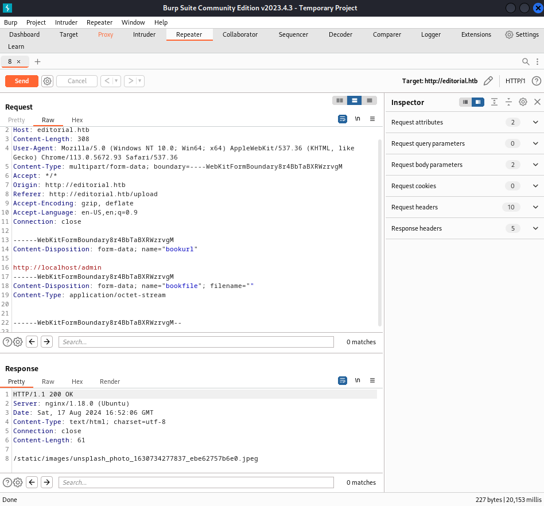Go to previous match in Response search
The width and height of the screenshot is (544, 506).
point(32,482)
